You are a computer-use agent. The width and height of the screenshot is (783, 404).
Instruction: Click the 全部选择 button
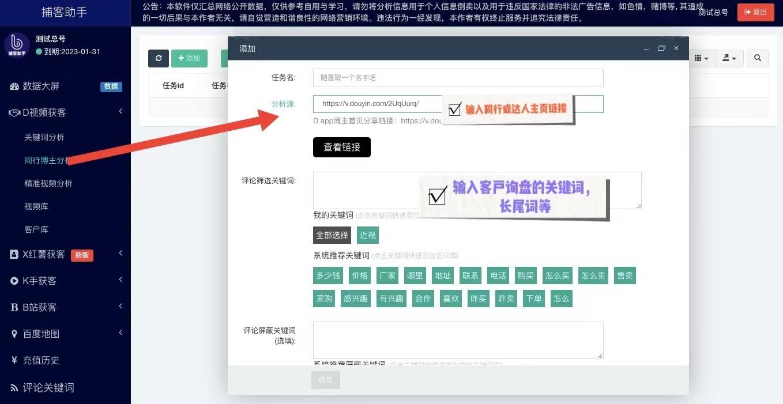click(x=332, y=235)
